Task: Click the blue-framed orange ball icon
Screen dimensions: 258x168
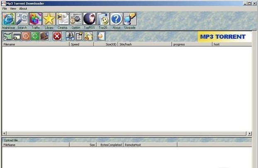Action: point(101,36)
